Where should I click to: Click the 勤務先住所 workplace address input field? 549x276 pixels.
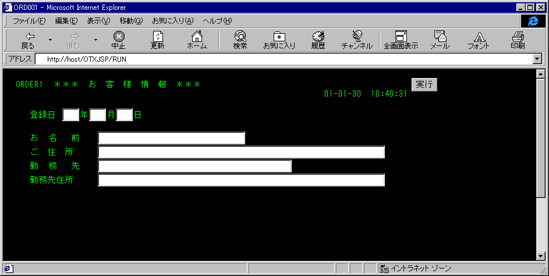(x=241, y=180)
